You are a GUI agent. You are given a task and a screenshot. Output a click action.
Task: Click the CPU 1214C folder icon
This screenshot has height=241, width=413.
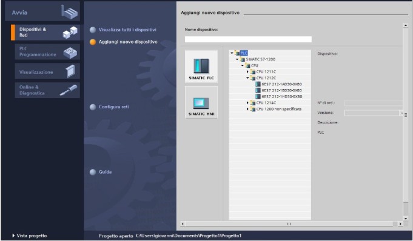[253, 102]
